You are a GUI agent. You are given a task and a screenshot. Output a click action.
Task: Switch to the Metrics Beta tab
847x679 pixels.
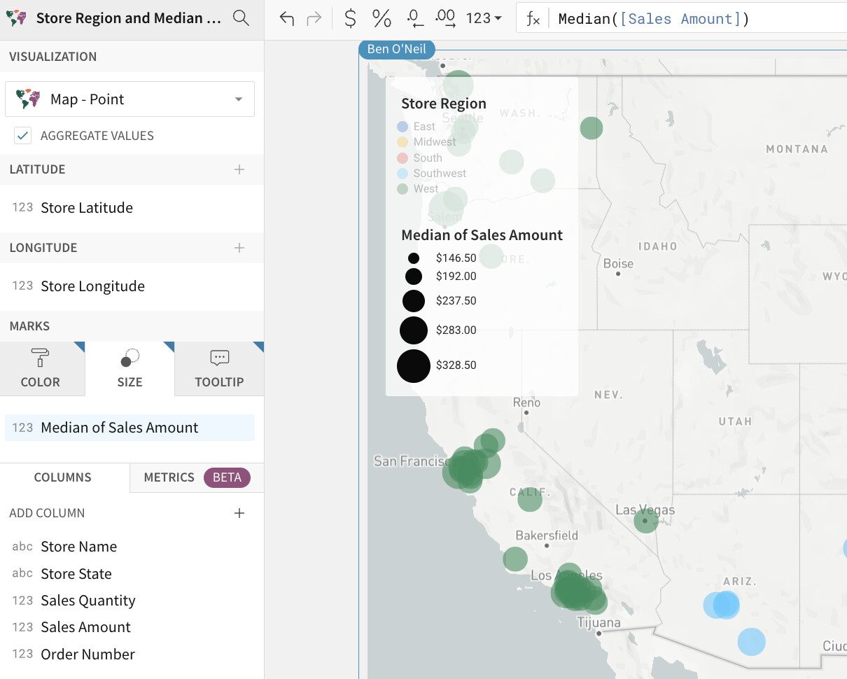point(196,477)
